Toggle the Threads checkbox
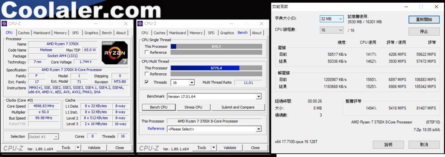Image resolution: width=445 pixels, height=157 pixels. click(x=147, y=82)
